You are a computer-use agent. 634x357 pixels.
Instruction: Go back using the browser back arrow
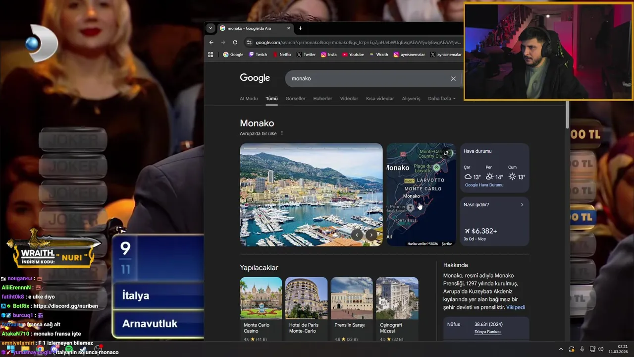(x=211, y=43)
